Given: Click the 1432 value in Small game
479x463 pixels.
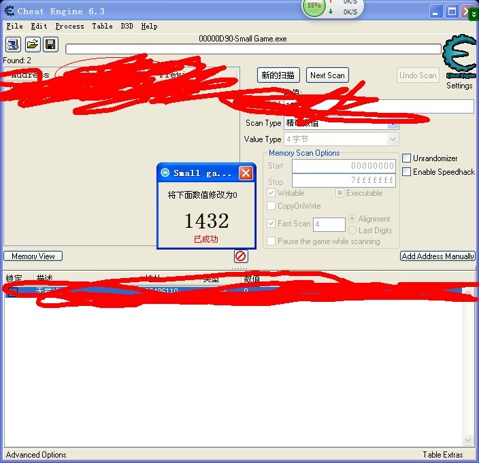Looking at the screenshot, I should [207, 220].
